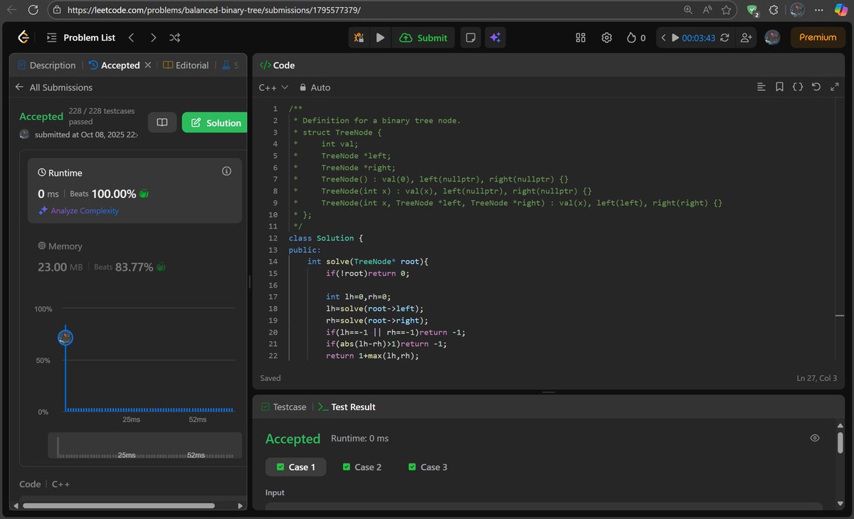Open the layout manager icon

pyautogui.click(x=581, y=38)
